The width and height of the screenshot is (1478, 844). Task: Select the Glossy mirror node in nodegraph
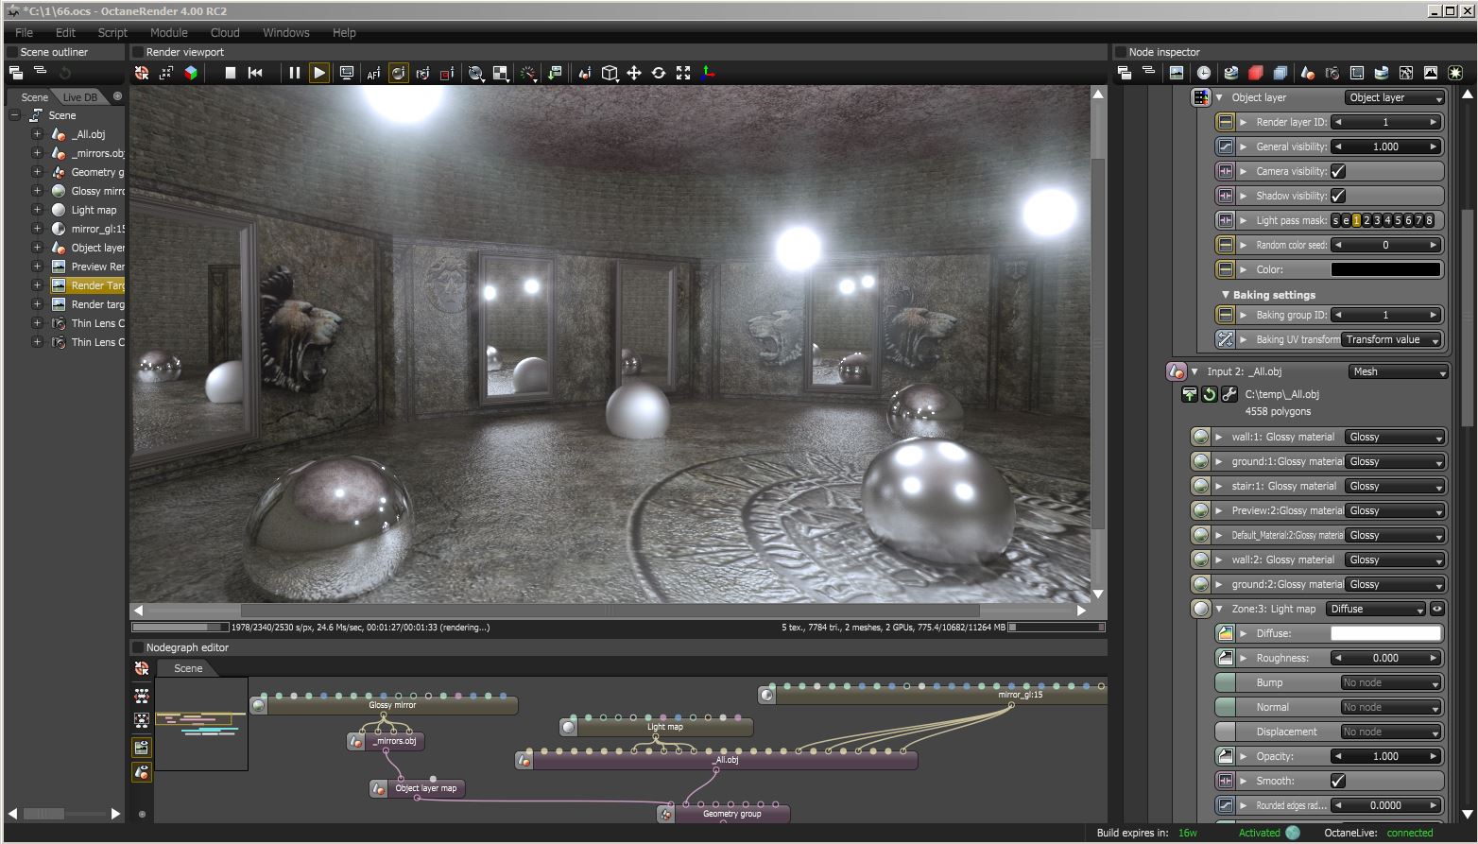point(384,705)
